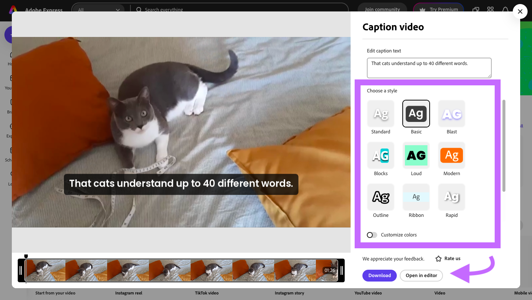Select the "Instagram story" category
The image size is (532, 300).
pos(289,293)
